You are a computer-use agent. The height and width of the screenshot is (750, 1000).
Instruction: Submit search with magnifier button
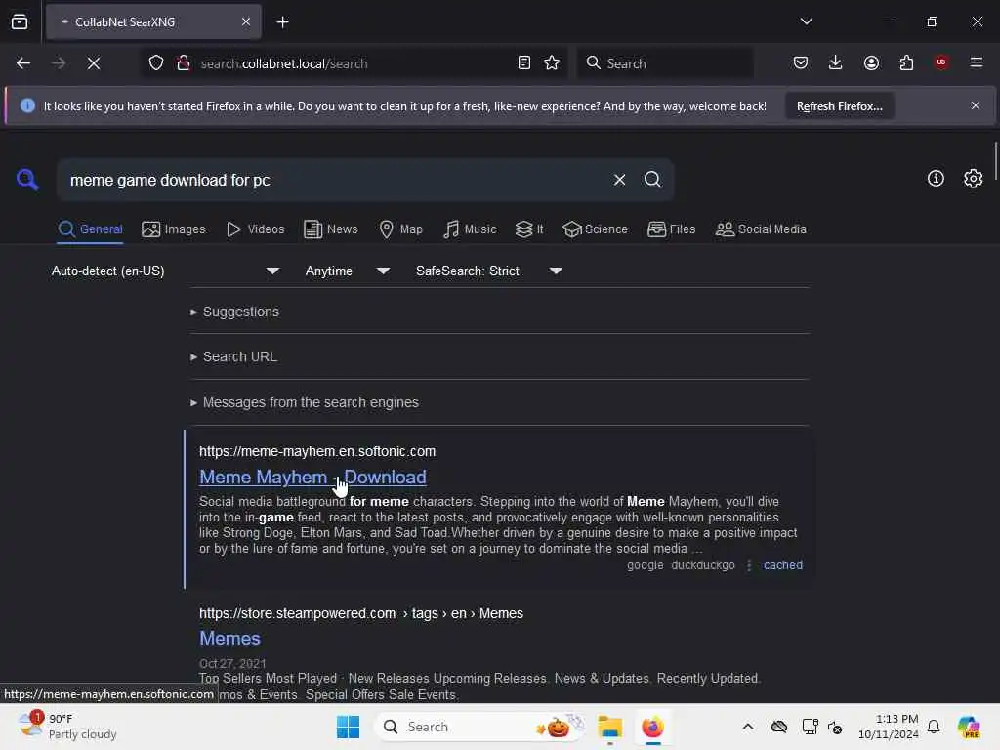click(652, 180)
